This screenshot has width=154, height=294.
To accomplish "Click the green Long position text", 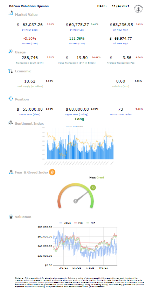I will 79,119.
